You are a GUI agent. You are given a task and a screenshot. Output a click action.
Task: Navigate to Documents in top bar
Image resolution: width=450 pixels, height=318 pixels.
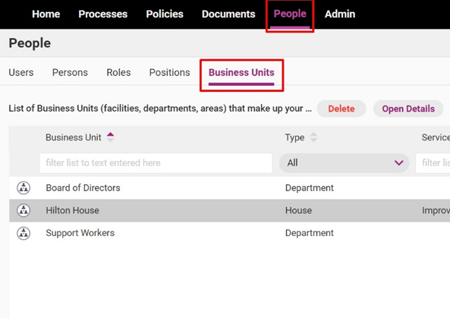point(228,14)
